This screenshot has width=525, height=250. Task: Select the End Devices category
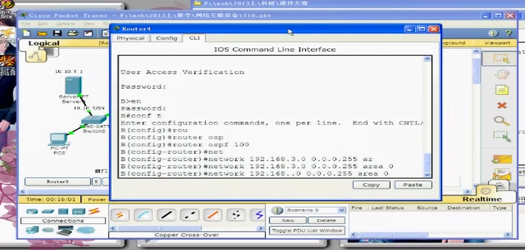point(32,230)
